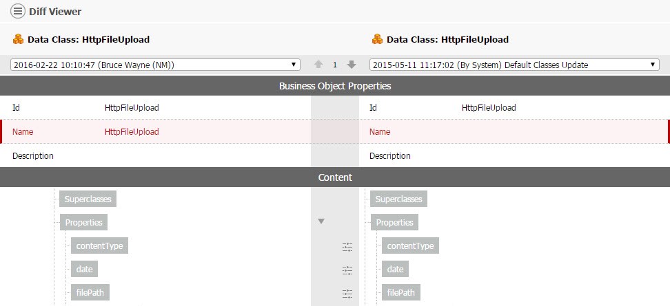Open the 2015-05-11 Default Classes Update dropdown
This screenshot has width=670, height=306.
click(514, 65)
